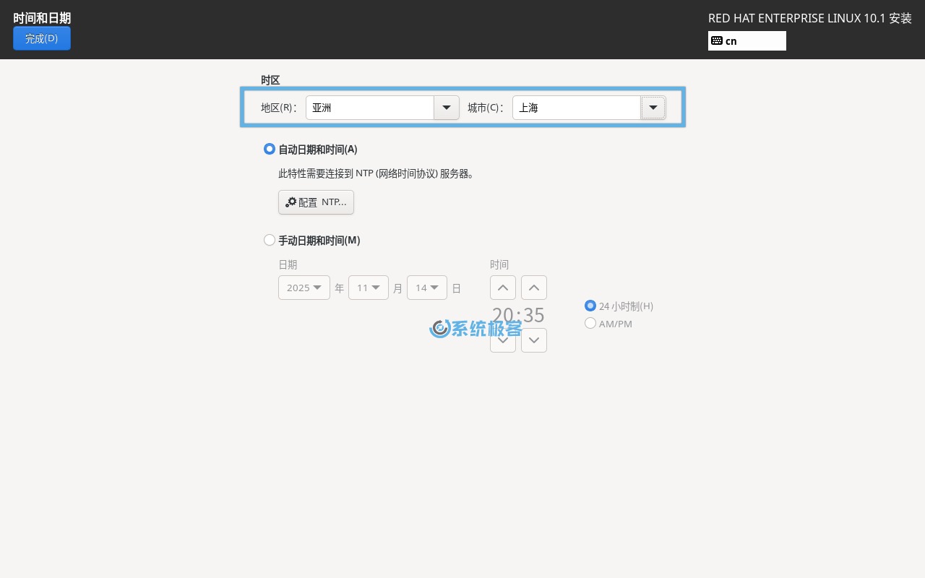Open NTP server configuration via 配置 NTP button
The height and width of the screenshot is (578, 925).
(316, 202)
